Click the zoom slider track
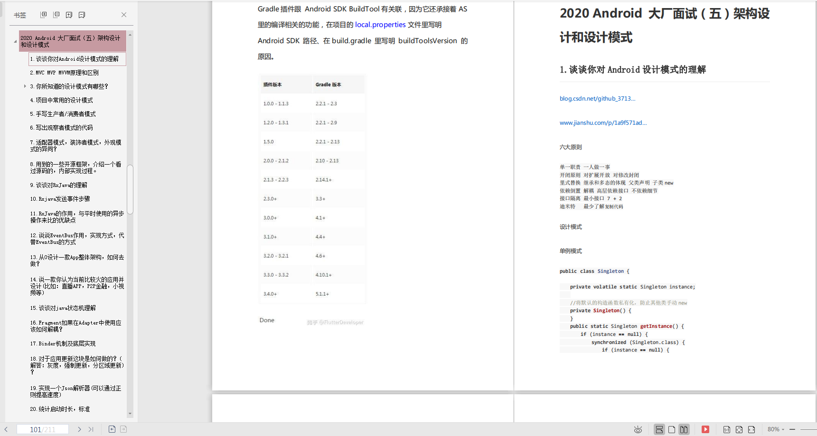 pyautogui.click(x=808, y=429)
